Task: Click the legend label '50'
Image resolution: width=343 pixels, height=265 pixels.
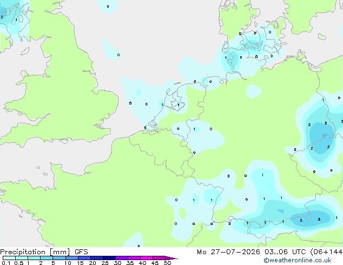Action: pos(167,263)
